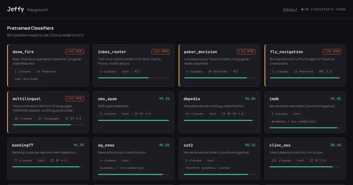Screen dimensions: 353x185
Task: Click the "77 classes" tag
Action: coord(23,161)
